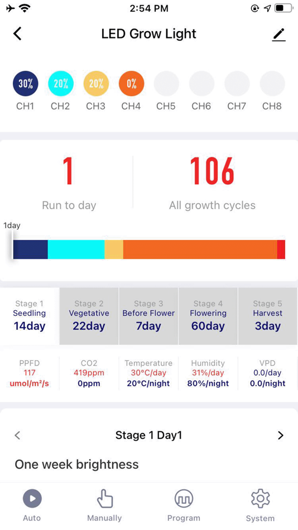Go to previous day with left chevron
298x530 pixels.
coord(18,435)
